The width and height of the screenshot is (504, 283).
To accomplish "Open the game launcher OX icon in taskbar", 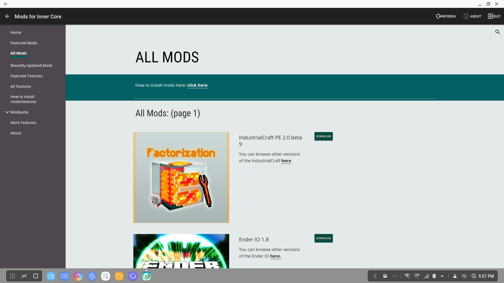I will point(106,276).
